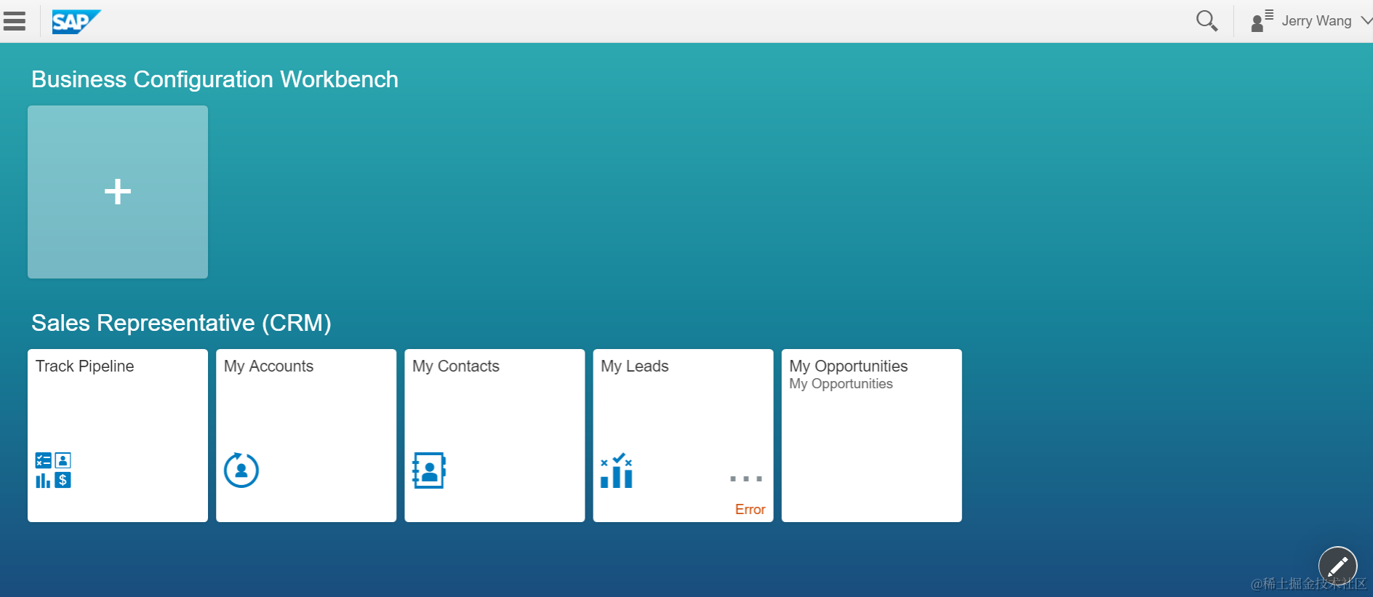Open the My Leads tile
Screen dimensions: 1373x597
(x=683, y=436)
